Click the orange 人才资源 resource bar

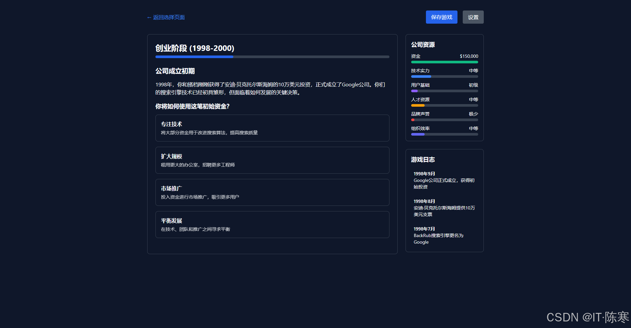coord(444,105)
